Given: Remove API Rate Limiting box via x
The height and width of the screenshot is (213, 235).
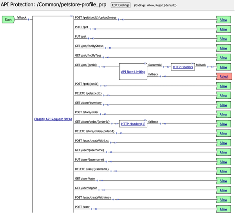Looking at the screenshot, I should click(x=145, y=63).
